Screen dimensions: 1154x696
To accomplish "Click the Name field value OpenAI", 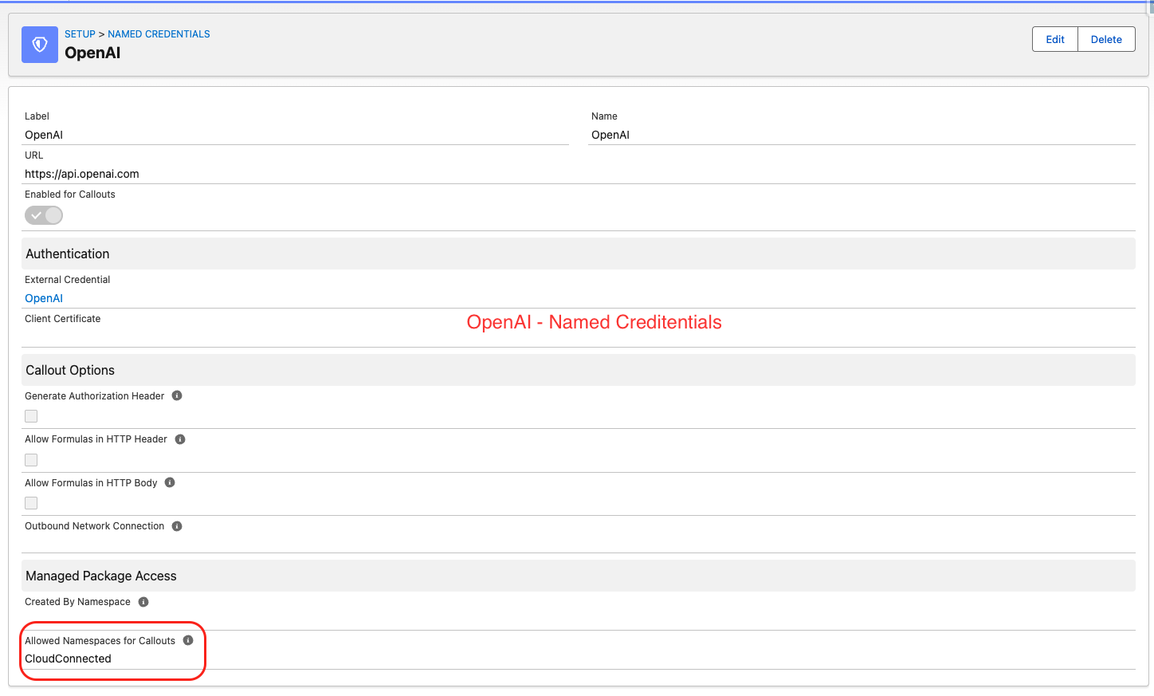I will (610, 135).
